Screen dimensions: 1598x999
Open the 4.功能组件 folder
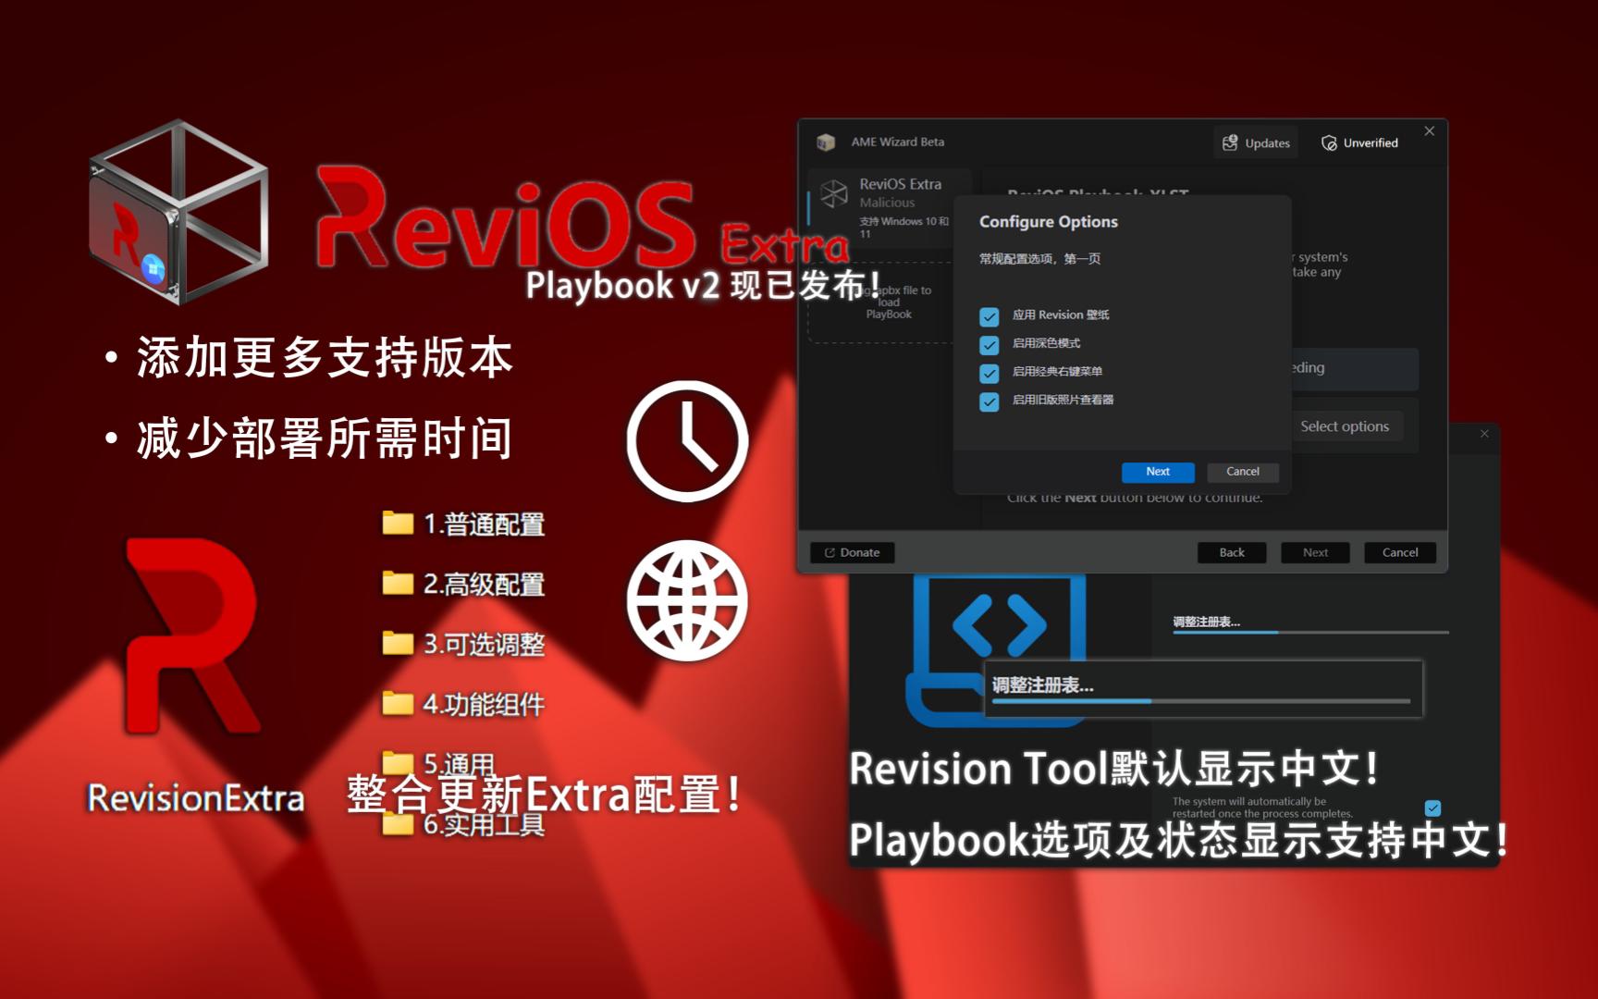[x=463, y=704]
